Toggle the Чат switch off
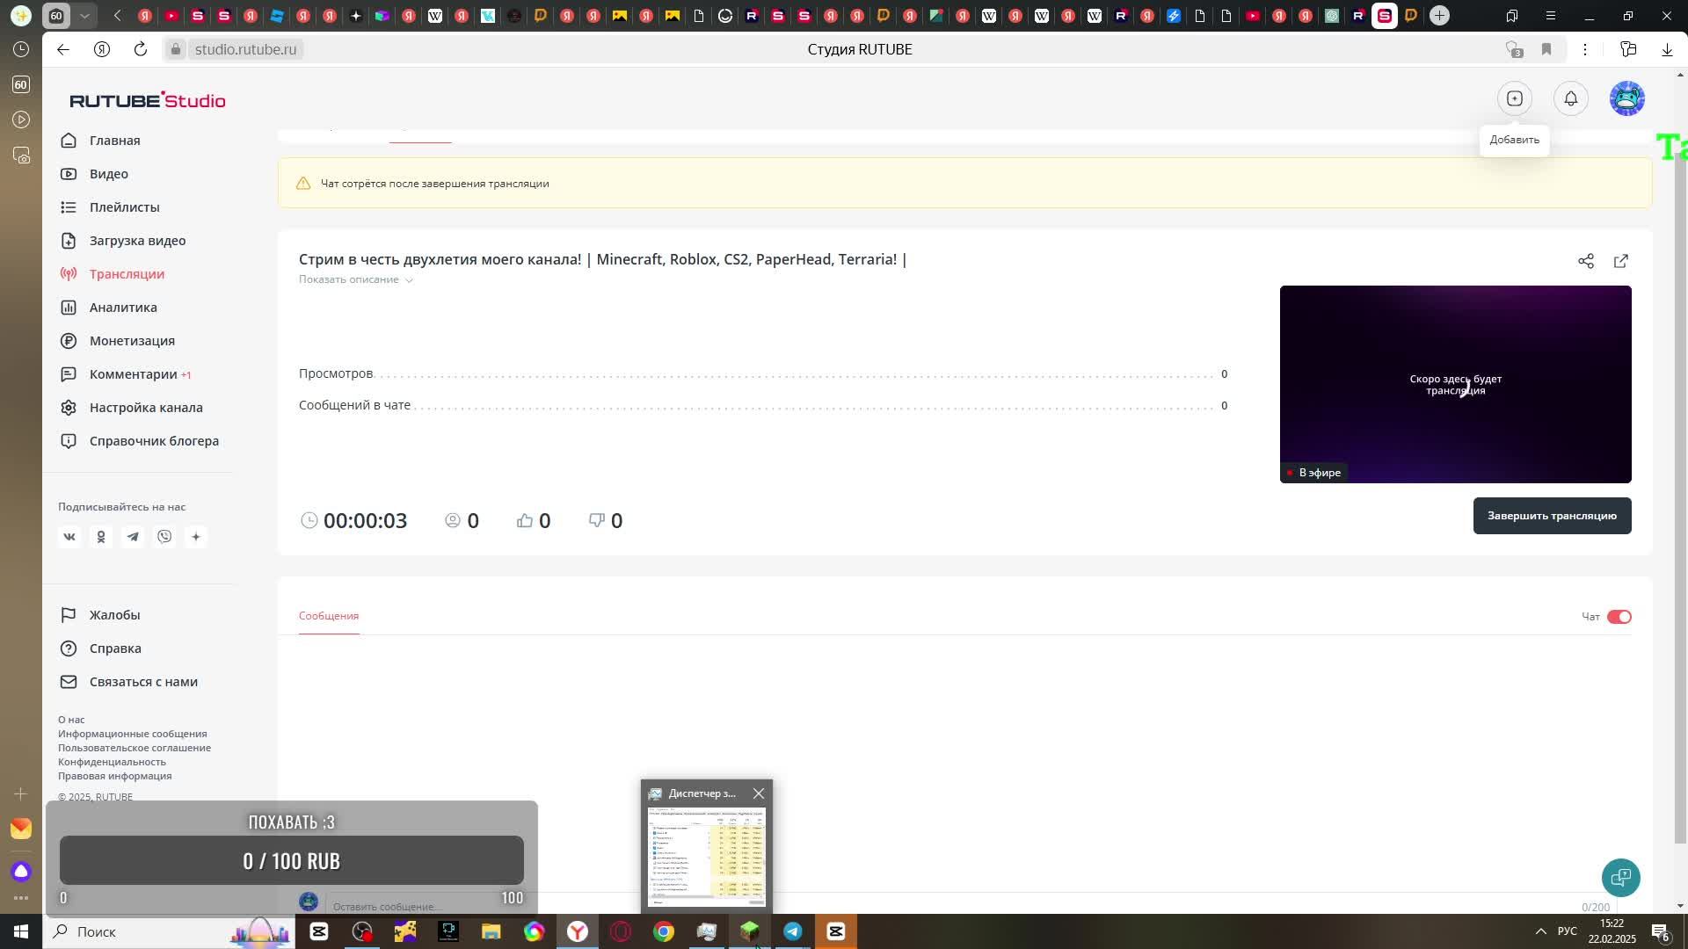The height and width of the screenshot is (949, 1688). click(1619, 617)
